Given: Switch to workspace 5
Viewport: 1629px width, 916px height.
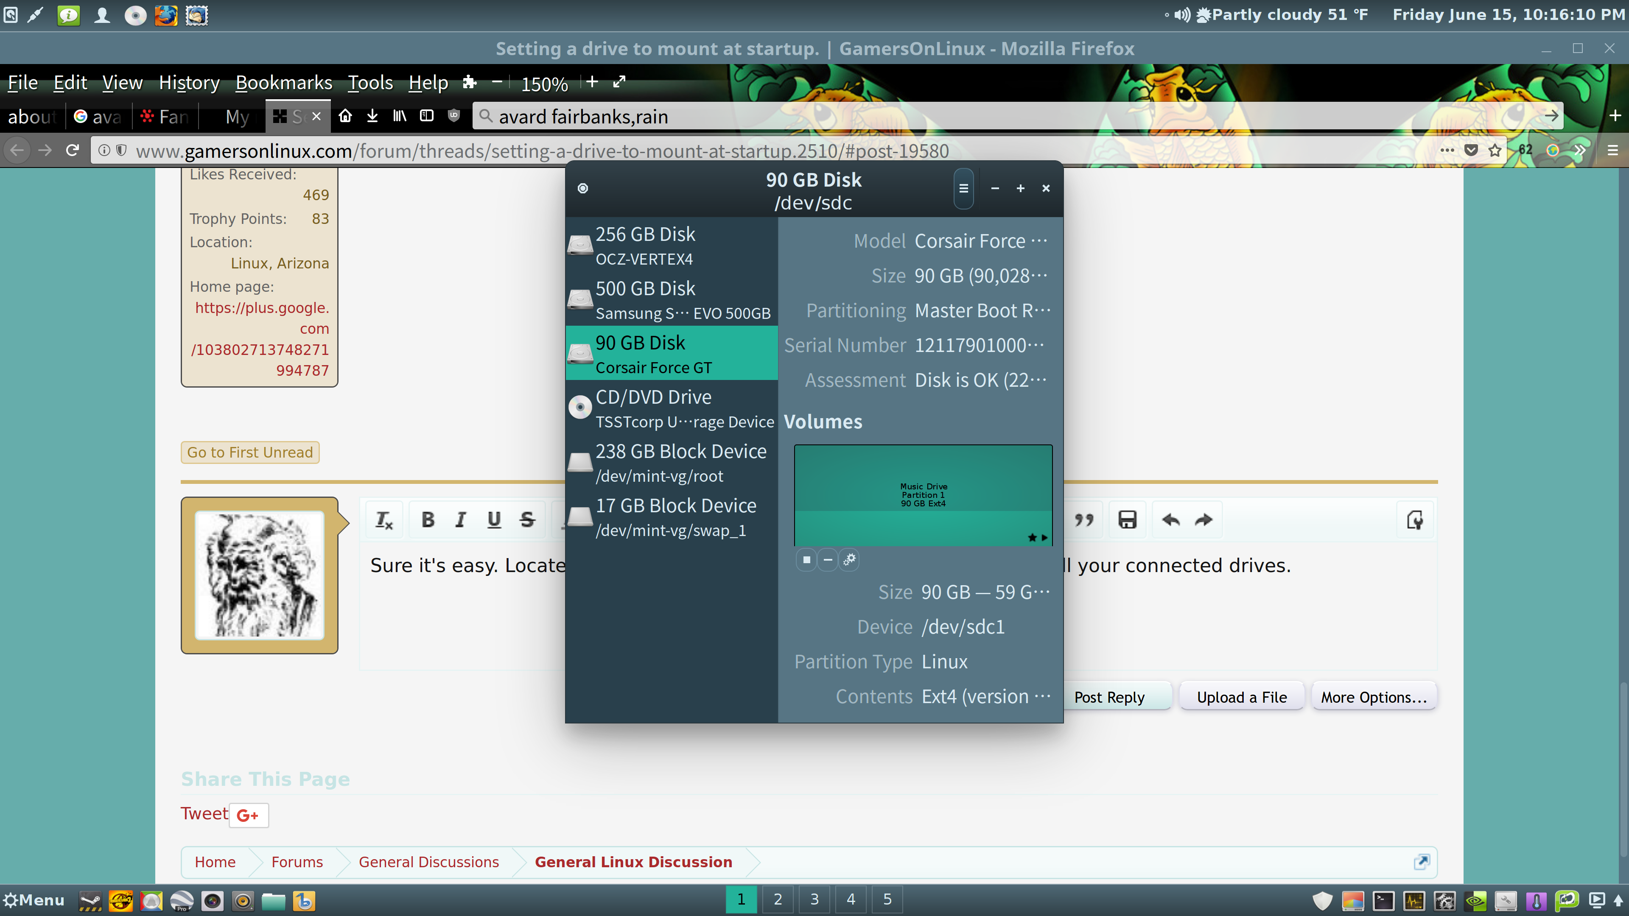Looking at the screenshot, I should [x=887, y=899].
